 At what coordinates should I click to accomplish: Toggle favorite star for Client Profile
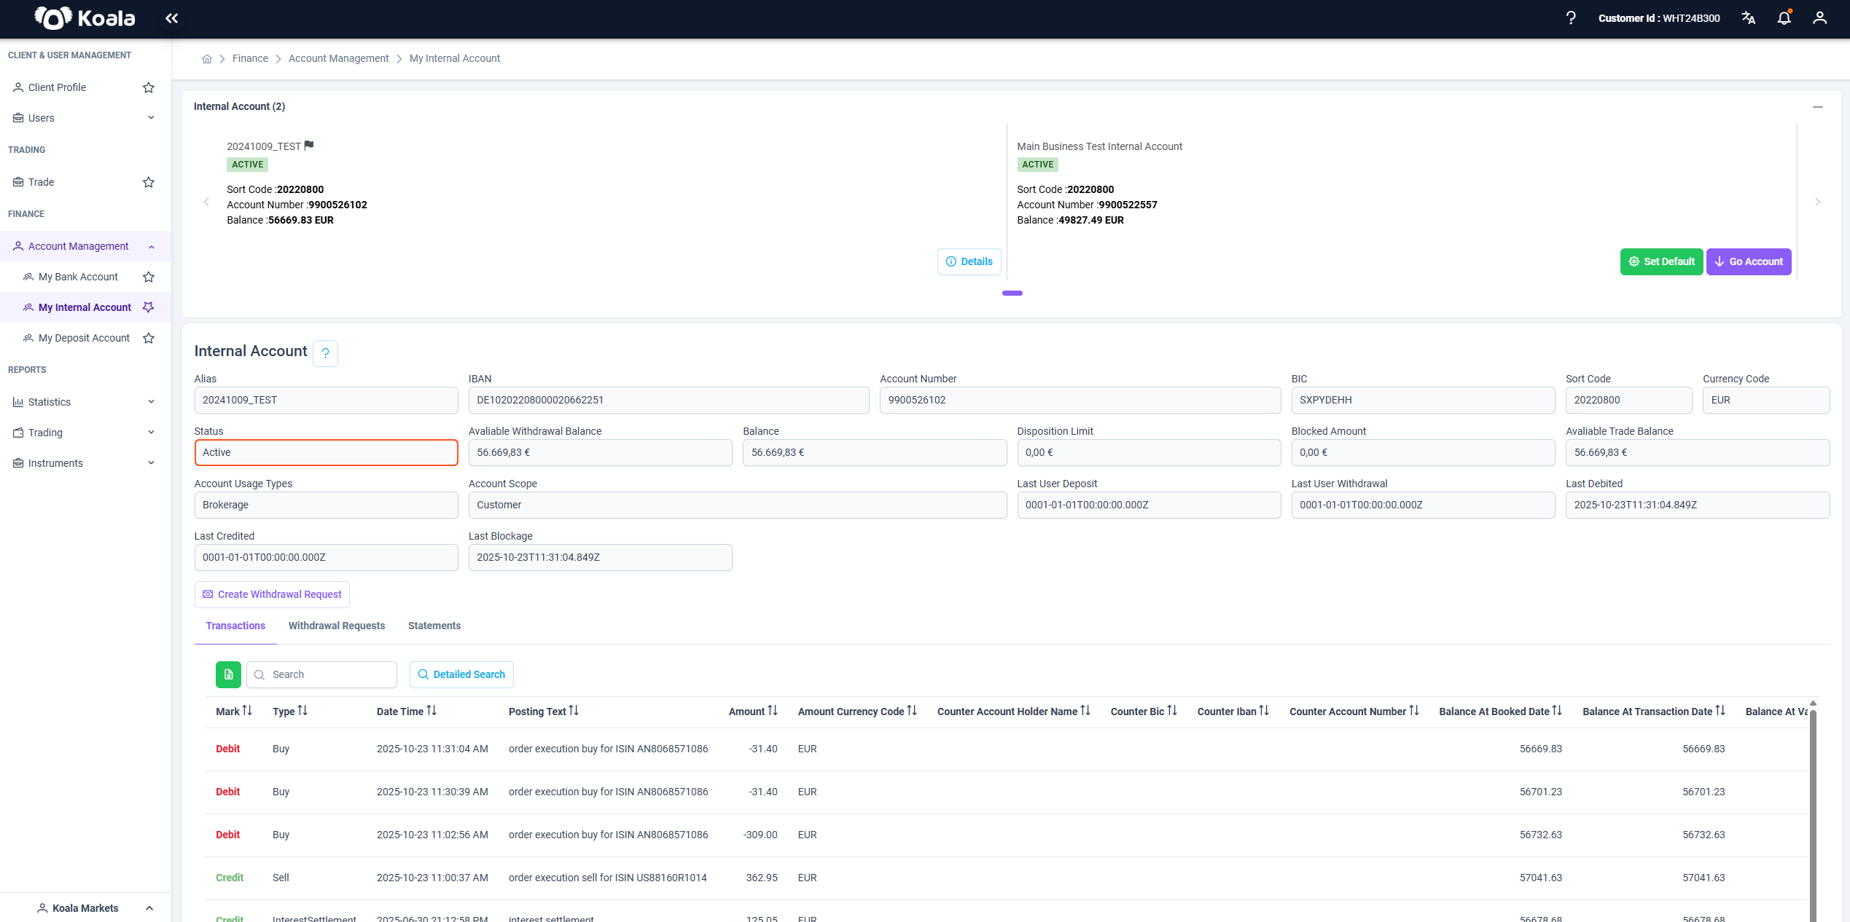149,87
